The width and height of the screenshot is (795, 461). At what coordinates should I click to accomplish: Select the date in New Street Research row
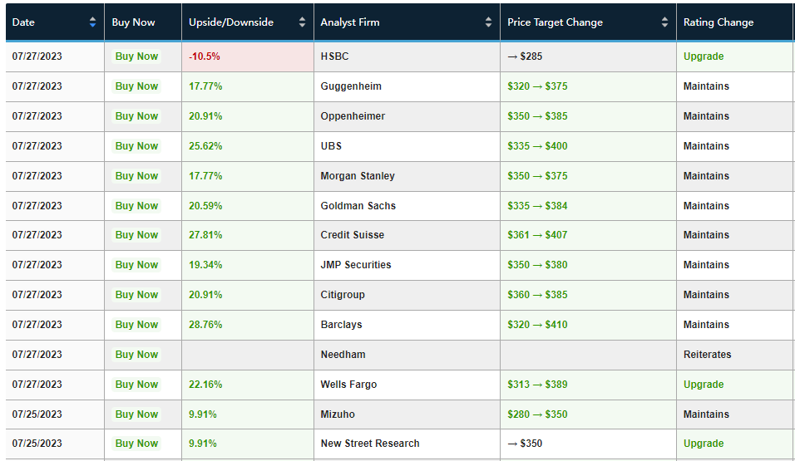click(x=37, y=444)
